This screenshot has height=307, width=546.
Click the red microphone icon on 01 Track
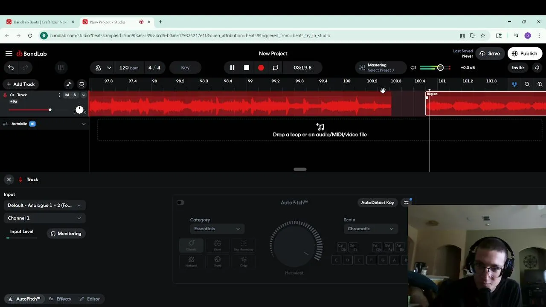coord(5,95)
